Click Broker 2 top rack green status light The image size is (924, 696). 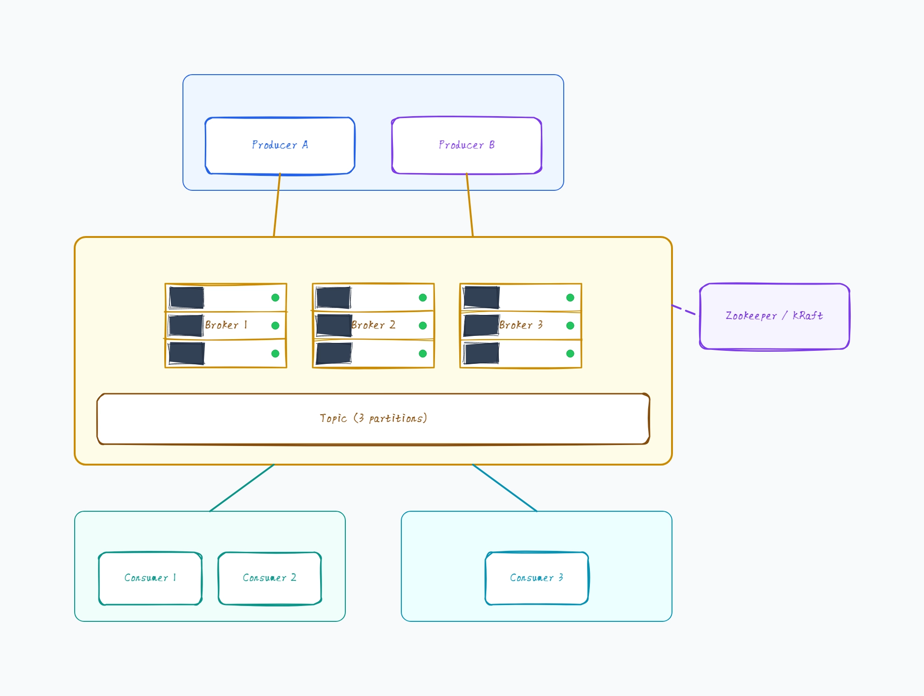423,298
